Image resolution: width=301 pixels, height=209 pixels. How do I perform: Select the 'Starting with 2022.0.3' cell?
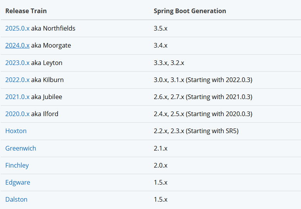pyautogui.click(x=203, y=80)
